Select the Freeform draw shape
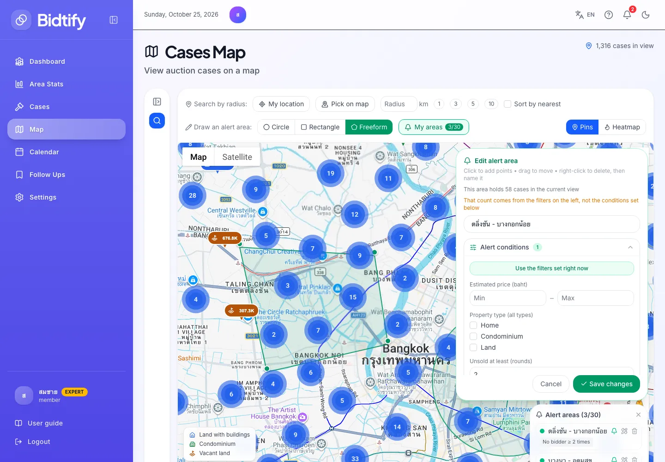 [x=369, y=127]
